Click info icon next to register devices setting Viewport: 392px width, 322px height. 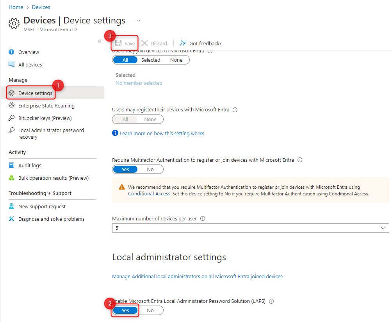(235, 109)
